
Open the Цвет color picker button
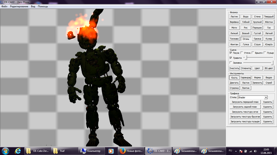(257, 68)
